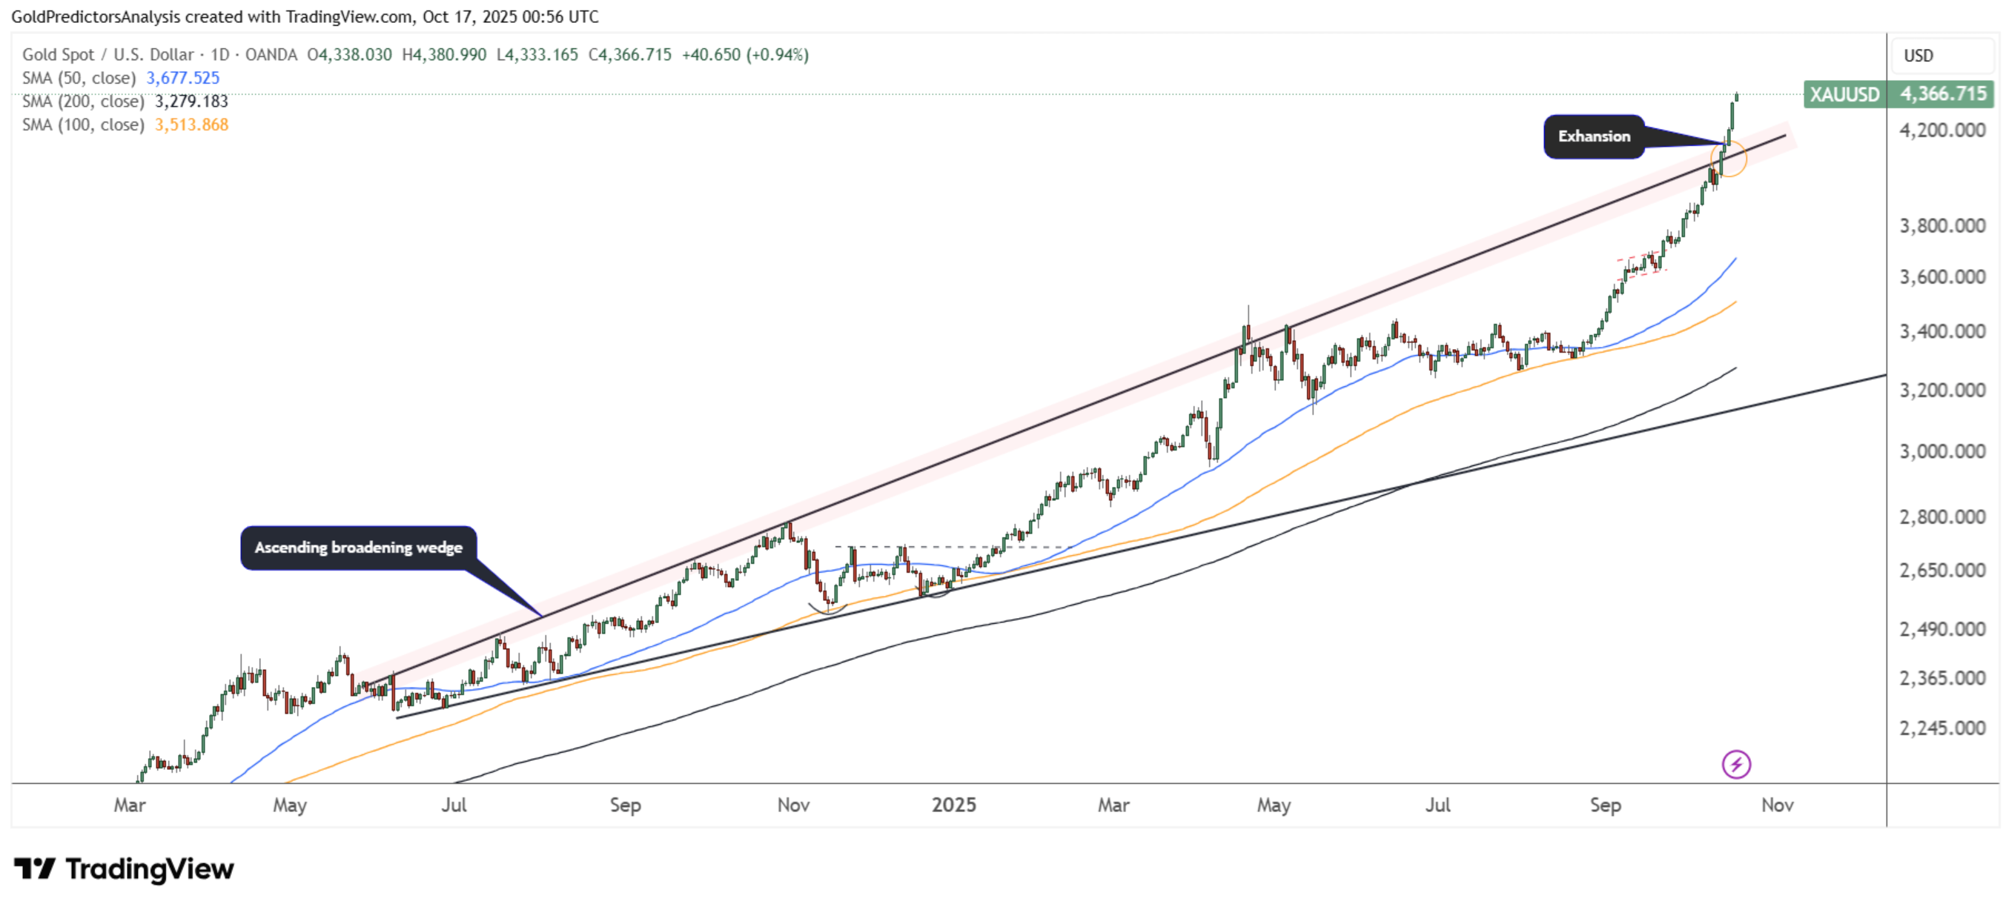Select the SMA (50, close) indicator legend
Image resolution: width=2006 pixels, height=907 pixels.
point(79,78)
